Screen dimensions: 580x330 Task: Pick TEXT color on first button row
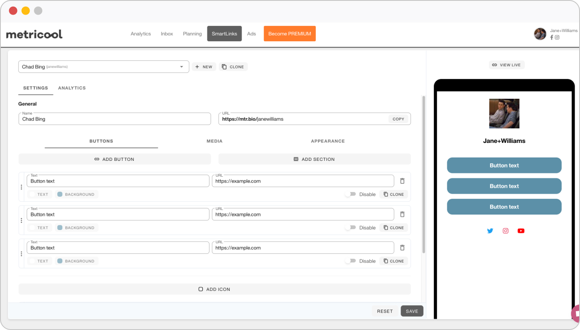click(39, 194)
